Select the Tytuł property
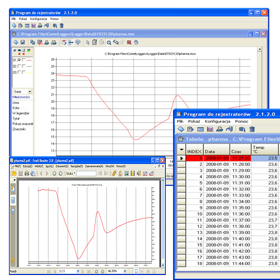Image resolution: width=280 pixels, height=280 pixels. click(16, 118)
